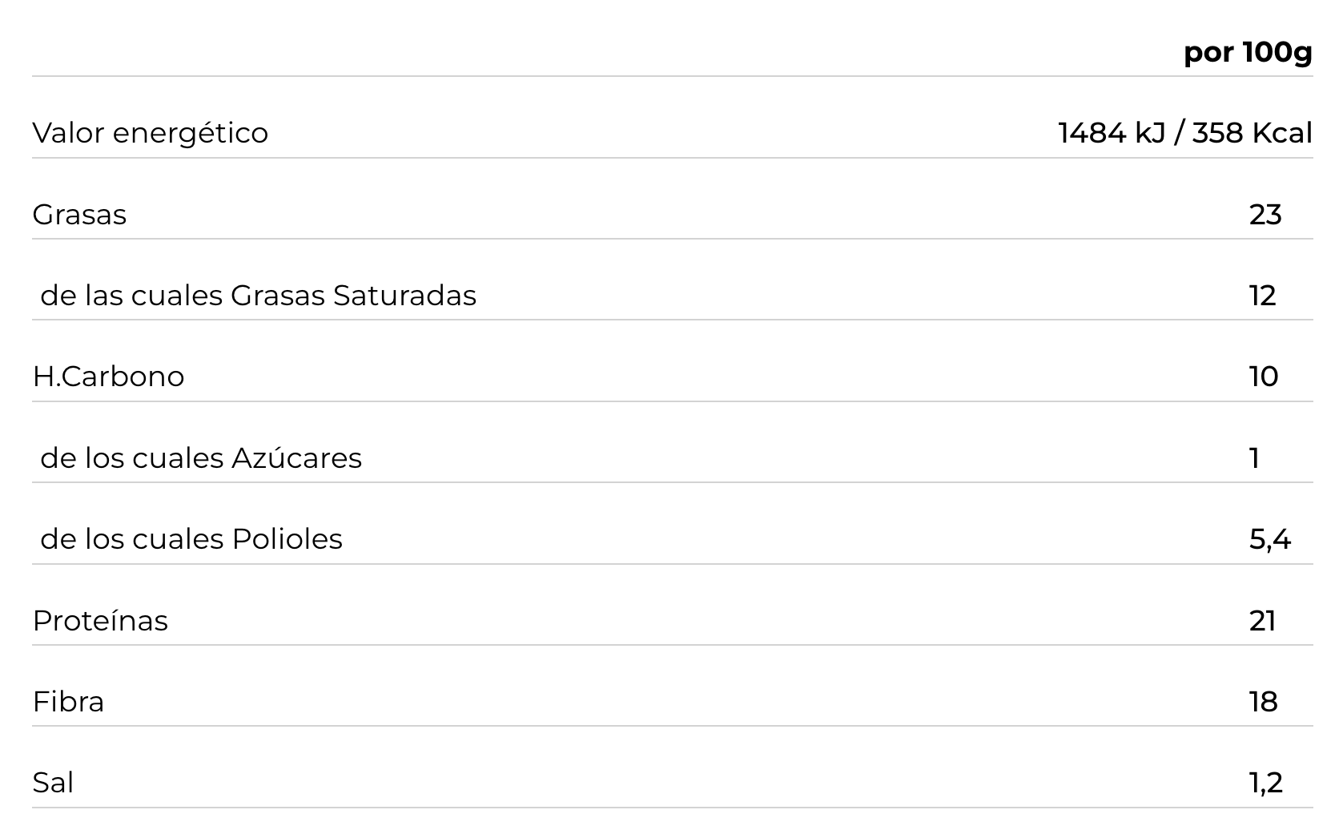Screen dimensions: 1339x838
Task: Click the Proteínas value 21
Action: coord(1262,621)
